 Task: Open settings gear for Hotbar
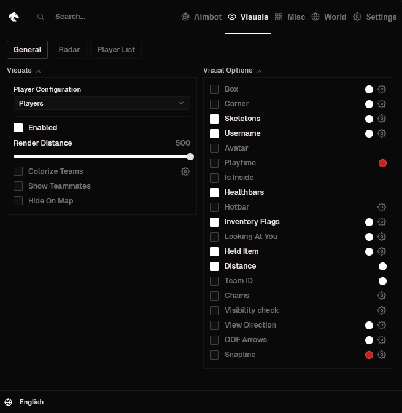pos(382,207)
